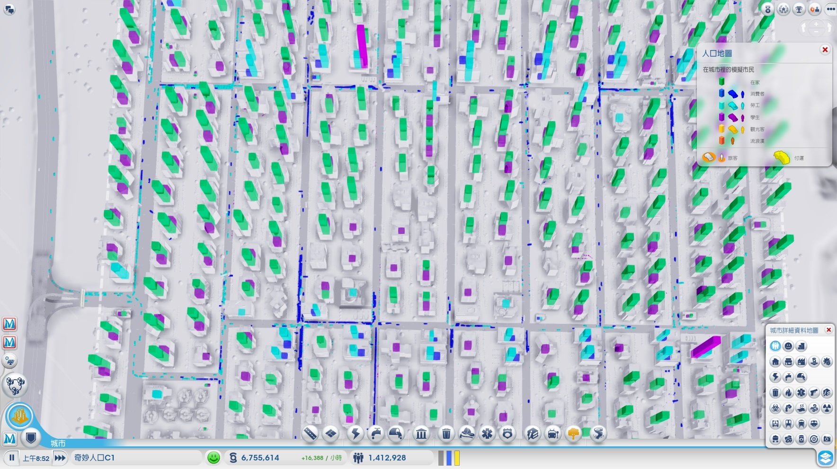
Task: Select the Bus transit data map
Action: coord(775,424)
